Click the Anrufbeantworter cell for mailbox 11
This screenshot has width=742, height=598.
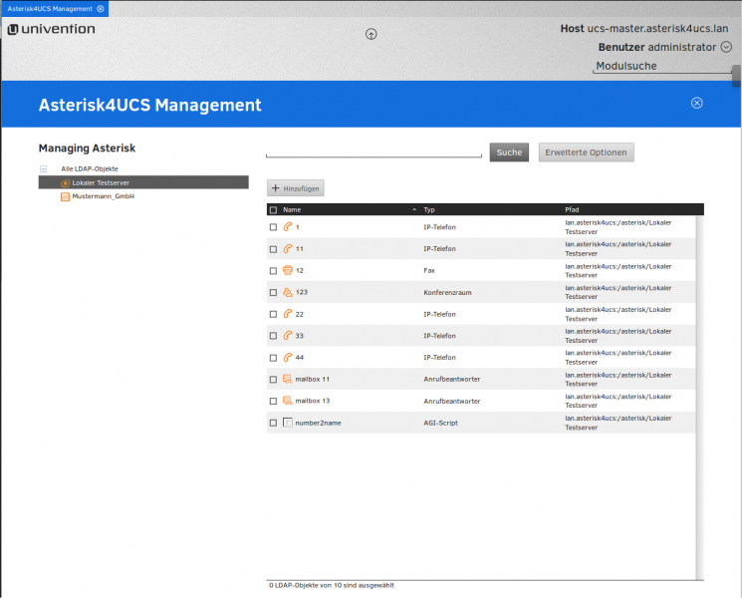(452, 380)
